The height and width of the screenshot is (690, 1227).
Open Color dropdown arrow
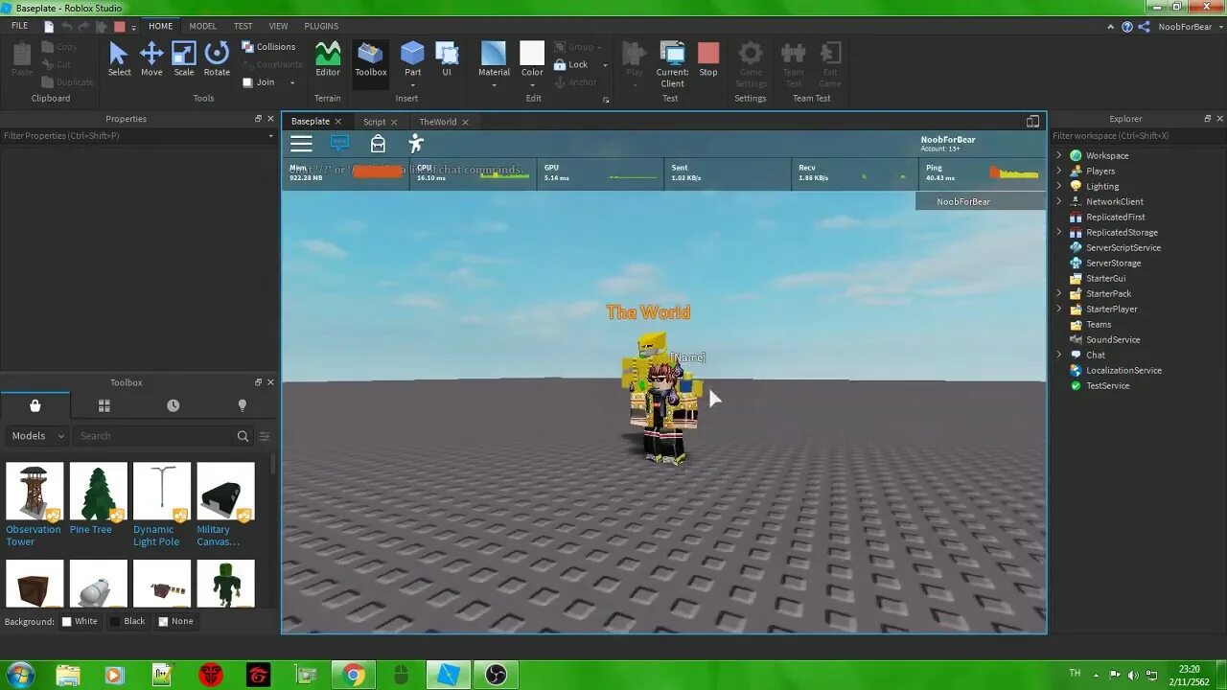click(x=532, y=85)
